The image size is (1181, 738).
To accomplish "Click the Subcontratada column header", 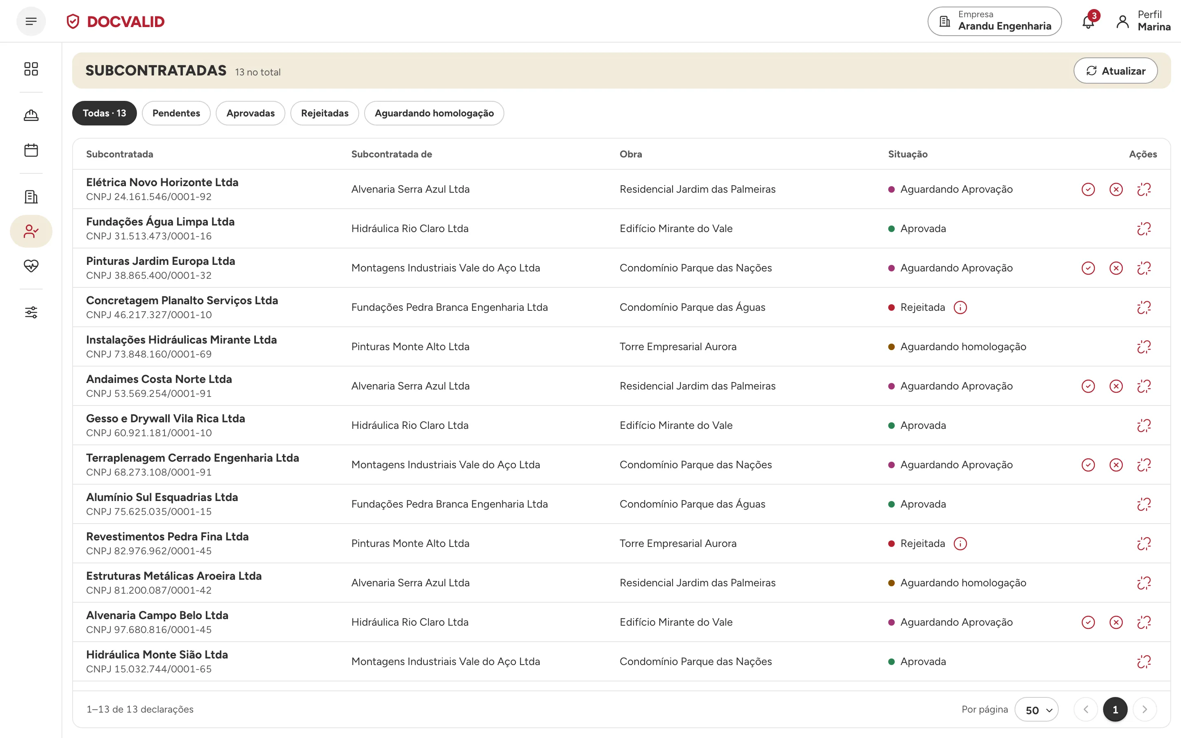I will pos(120,154).
